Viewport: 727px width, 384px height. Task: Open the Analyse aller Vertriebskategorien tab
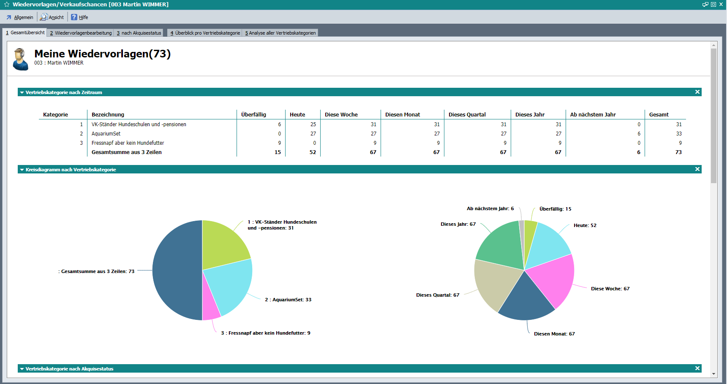click(280, 33)
